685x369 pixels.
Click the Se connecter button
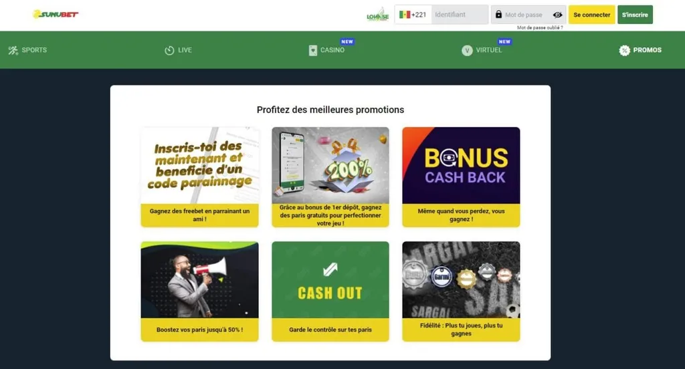591,15
